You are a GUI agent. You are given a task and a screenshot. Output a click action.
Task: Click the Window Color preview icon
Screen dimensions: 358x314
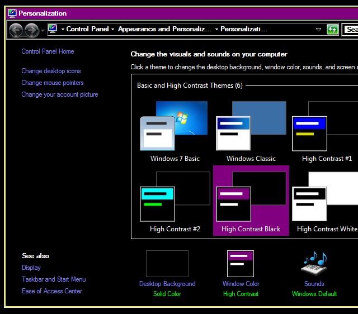point(241,264)
